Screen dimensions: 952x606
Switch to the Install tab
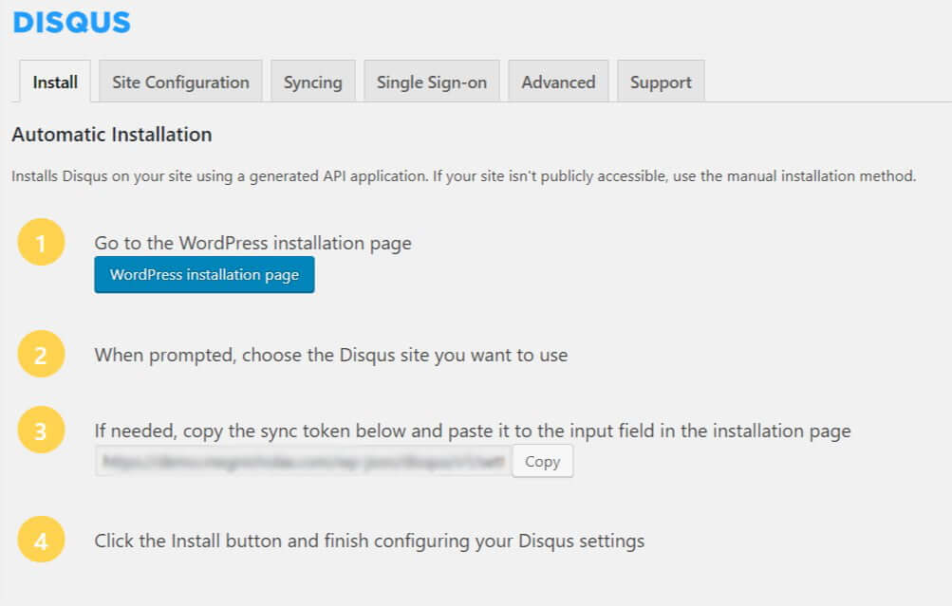(55, 82)
